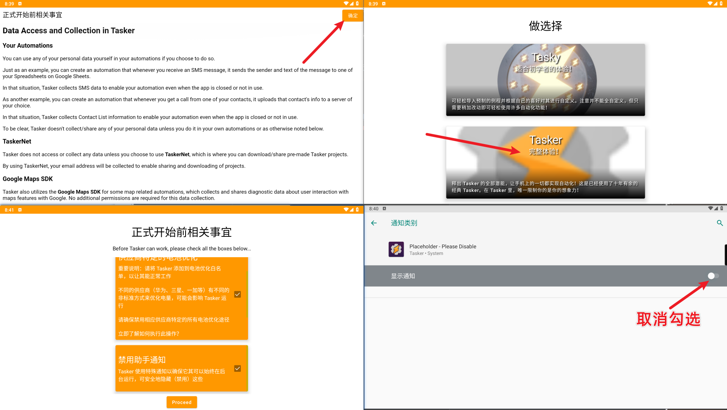The image size is (727, 410).
Task: Toggle the 显示通知 switch off
Action: [713, 276]
